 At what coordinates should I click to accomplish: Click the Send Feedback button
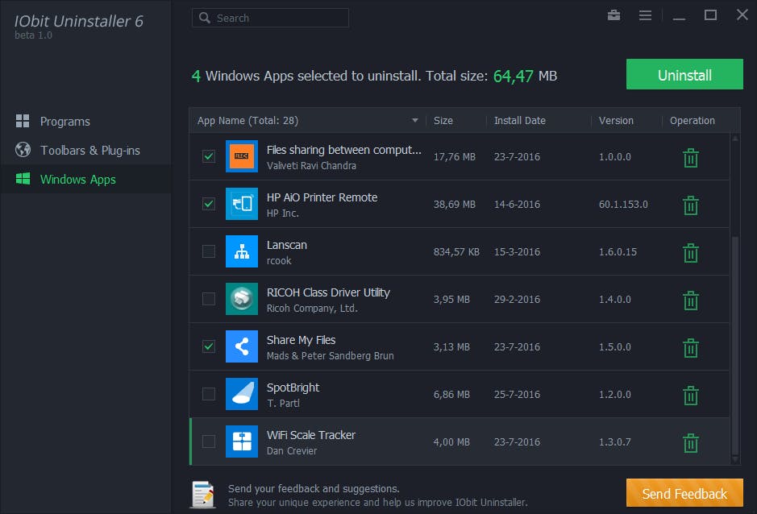[x=684, y=493]
